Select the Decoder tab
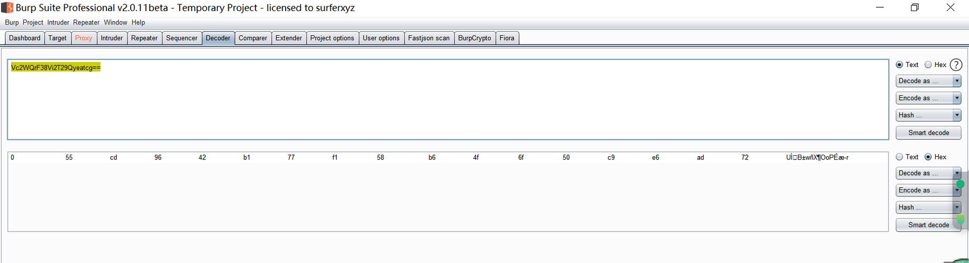The image size is (969, 263). coord(218,38)
